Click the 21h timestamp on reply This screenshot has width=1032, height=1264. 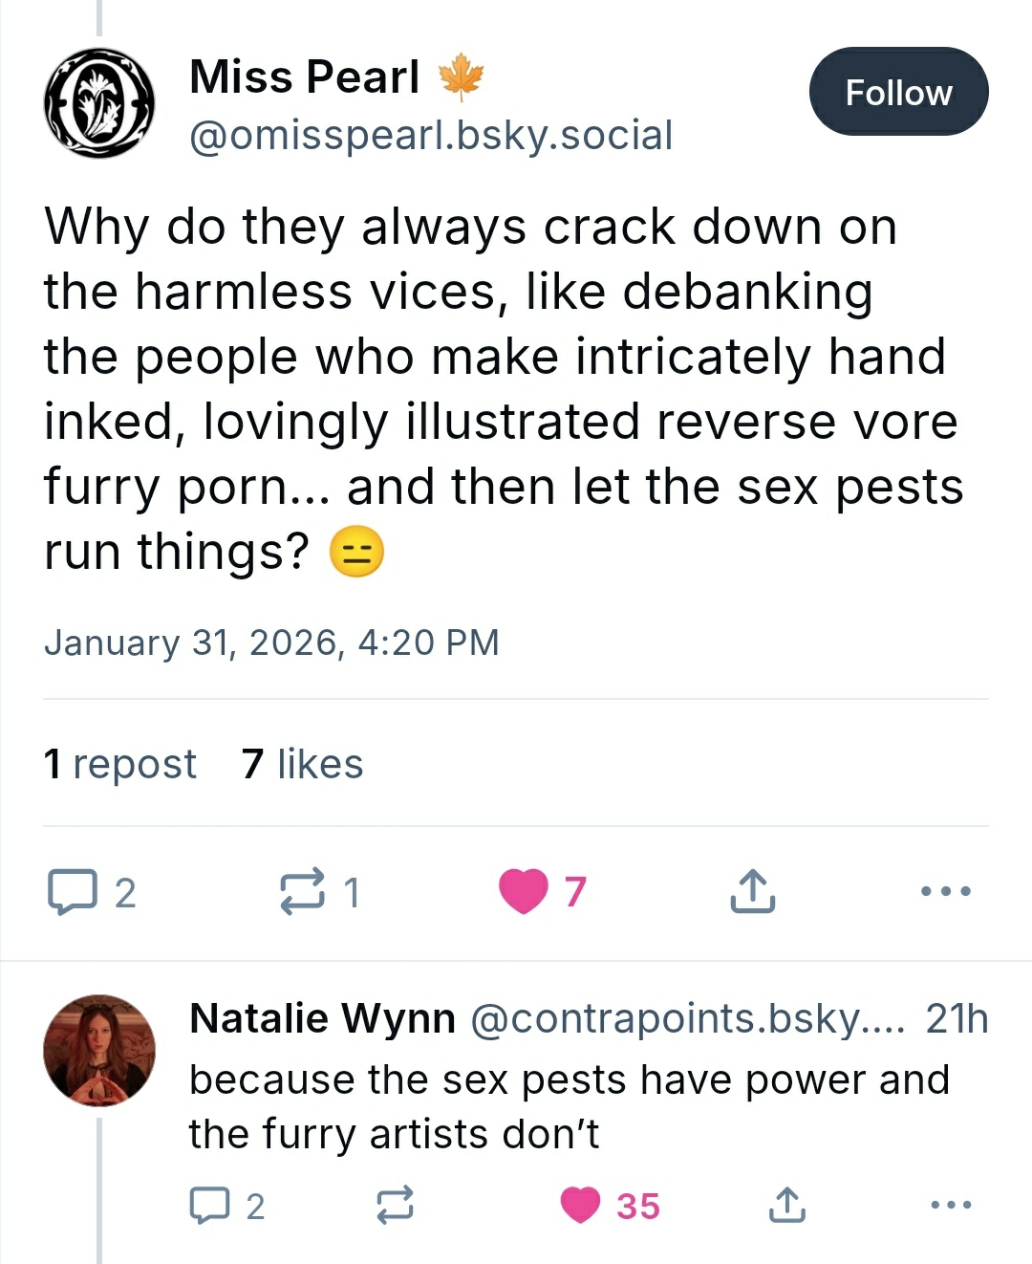coord(956,1019)
